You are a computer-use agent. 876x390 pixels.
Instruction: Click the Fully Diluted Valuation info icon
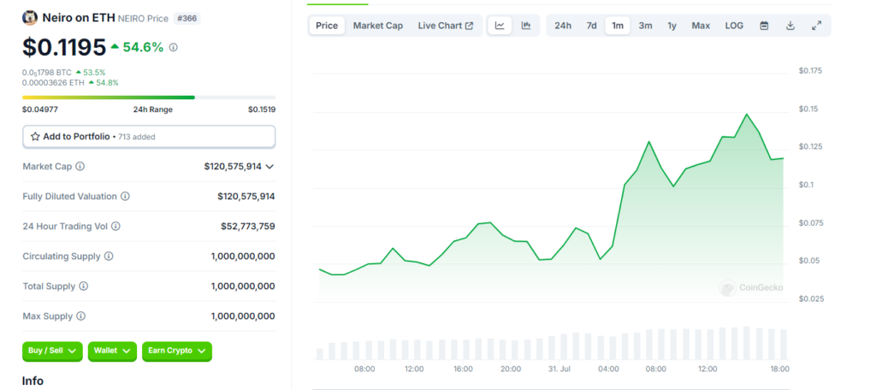tap(125, 197)
